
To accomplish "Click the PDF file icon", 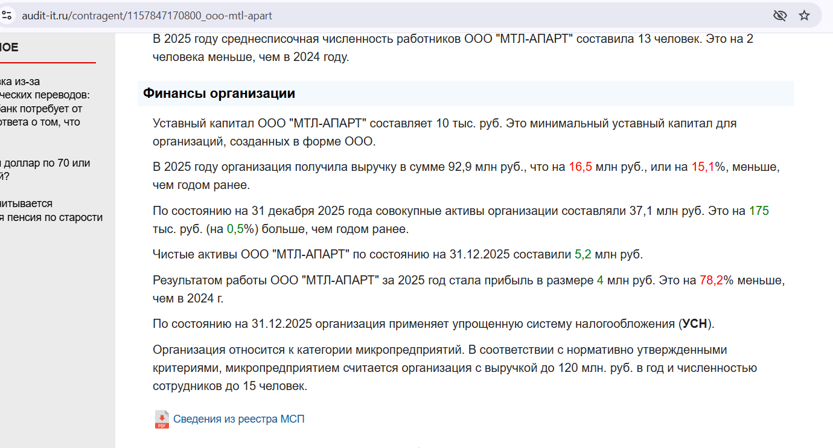I will click(162, 419).
